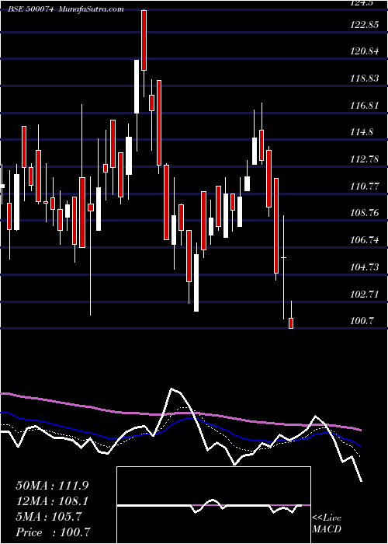The image size is (388, 544).
Task: Select the 112.78 price axis label
Action: coord(364,159)
